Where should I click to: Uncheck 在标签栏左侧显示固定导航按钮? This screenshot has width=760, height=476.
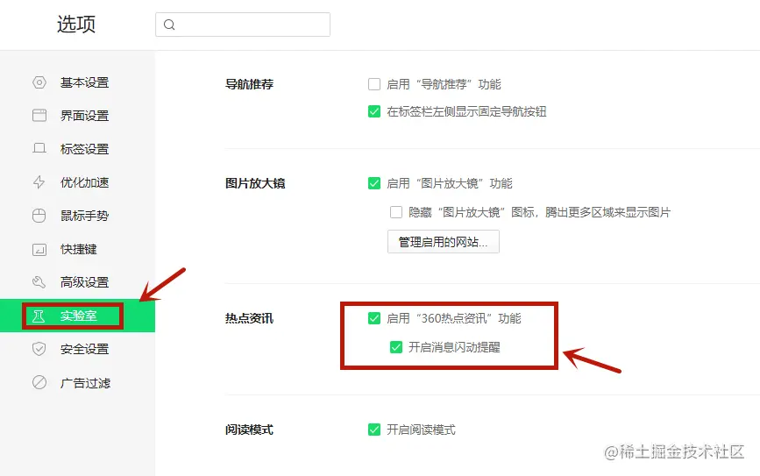(374, 111)
